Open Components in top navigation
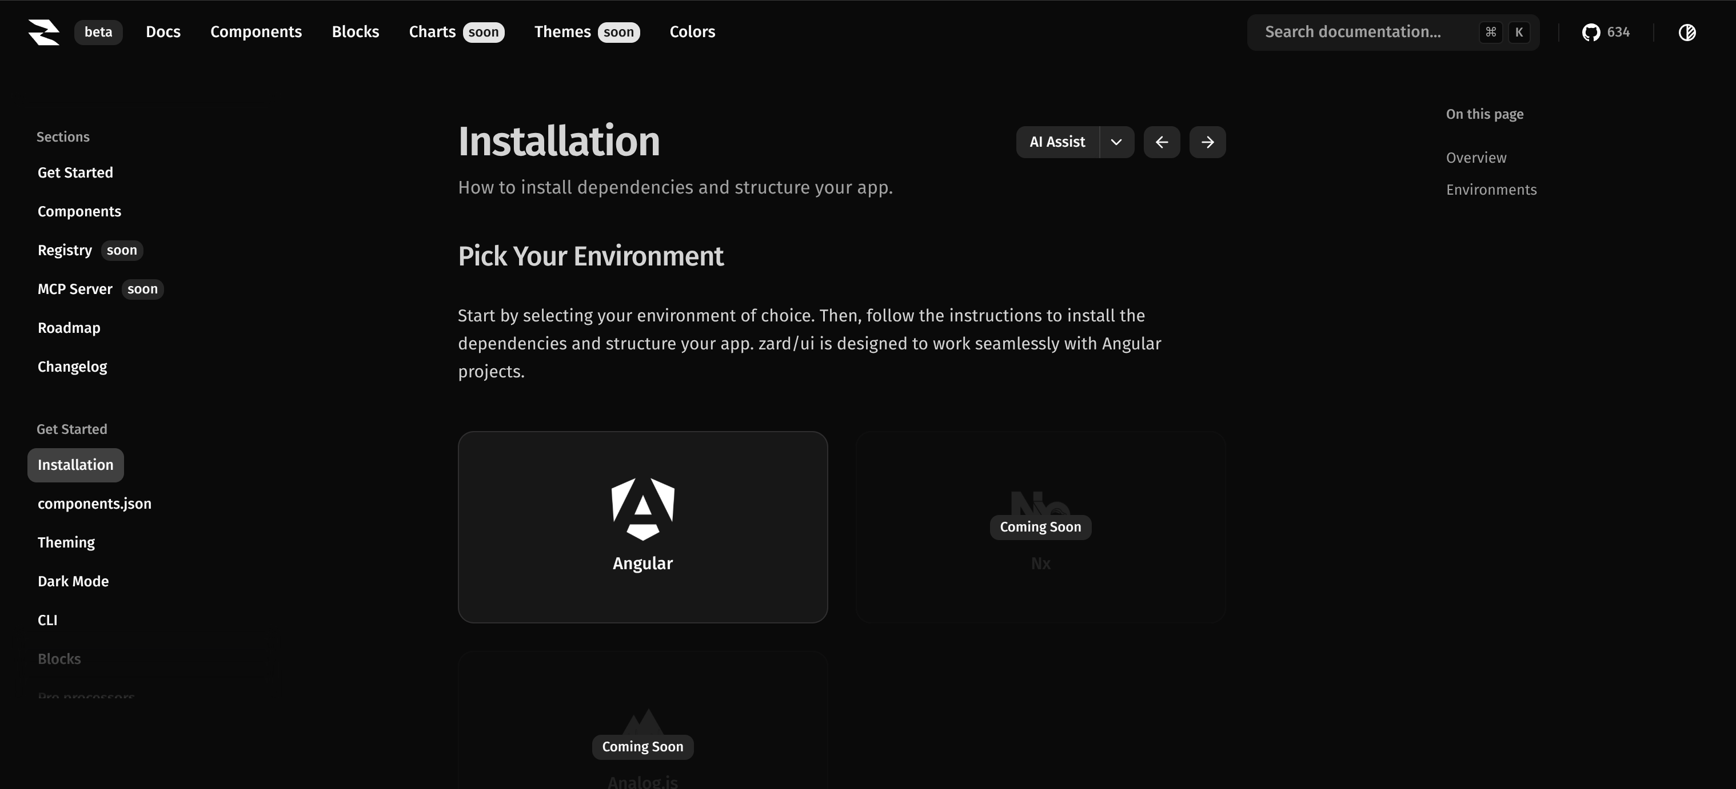 (x=256, y=31)
